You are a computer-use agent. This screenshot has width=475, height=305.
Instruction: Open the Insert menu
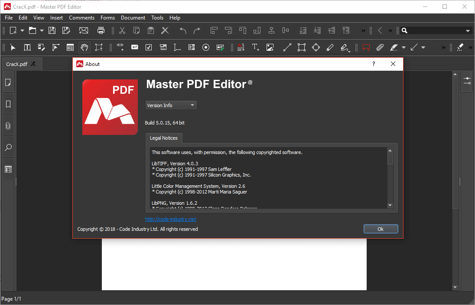tap(57, 18)
